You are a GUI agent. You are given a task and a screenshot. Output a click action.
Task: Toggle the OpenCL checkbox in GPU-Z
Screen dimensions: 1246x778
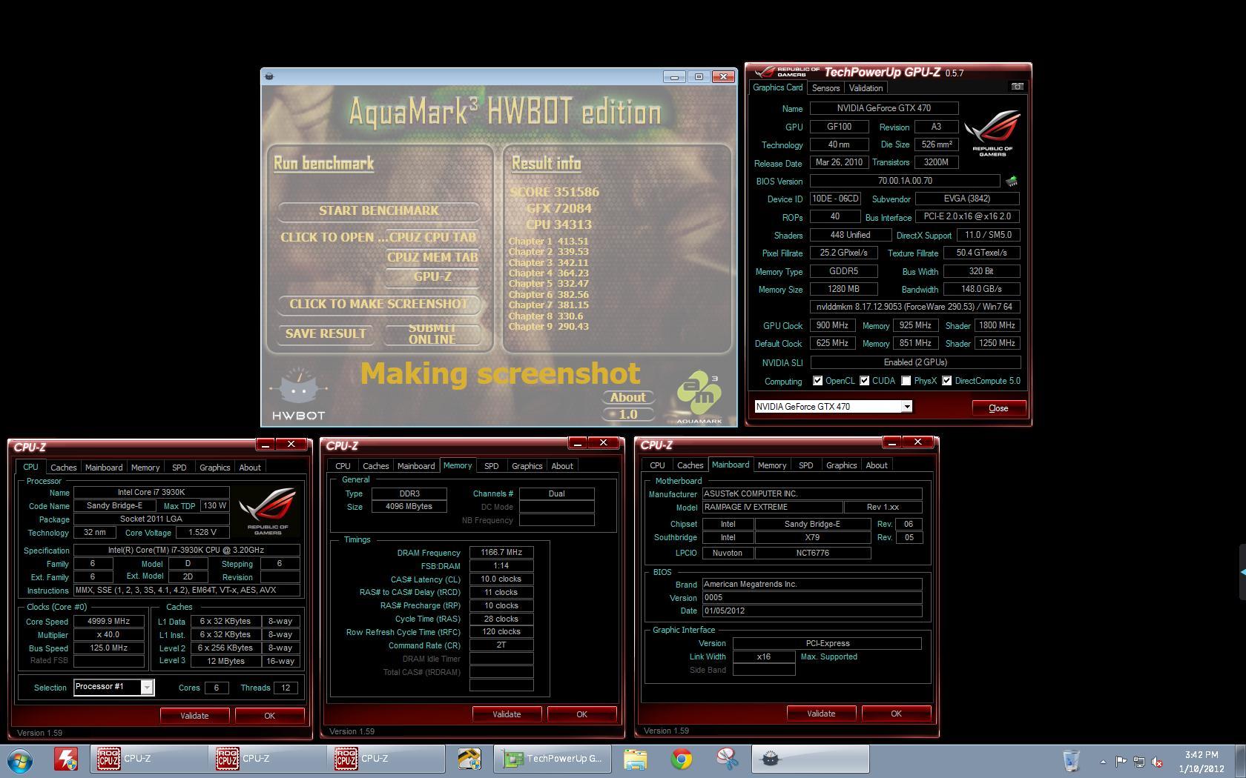(817, 381)
